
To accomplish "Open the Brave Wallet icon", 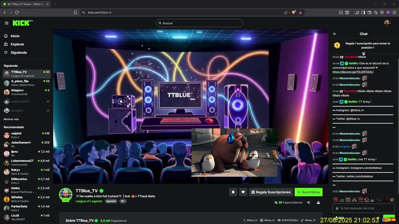I will [x=369, y=12].
